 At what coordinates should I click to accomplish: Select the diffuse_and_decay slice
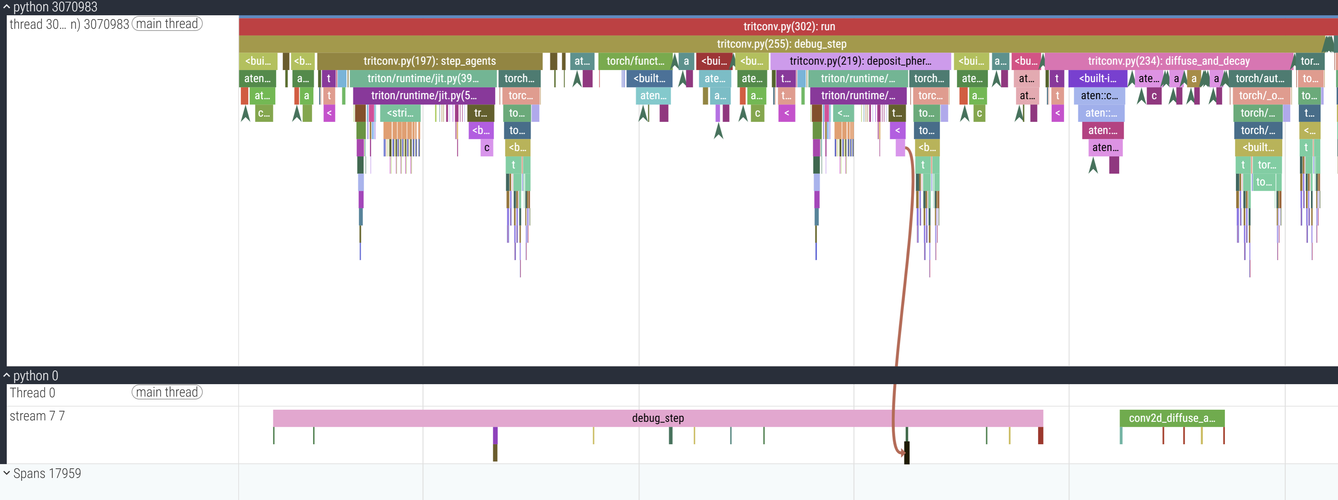click(1168, 61)
